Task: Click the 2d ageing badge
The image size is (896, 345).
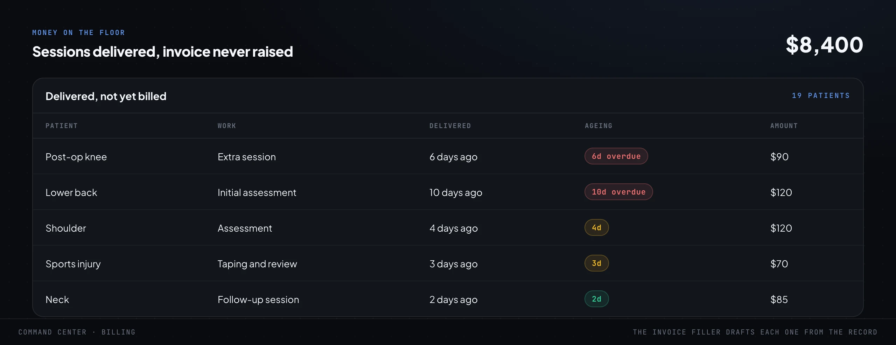Action: click(x=596, y=299)
